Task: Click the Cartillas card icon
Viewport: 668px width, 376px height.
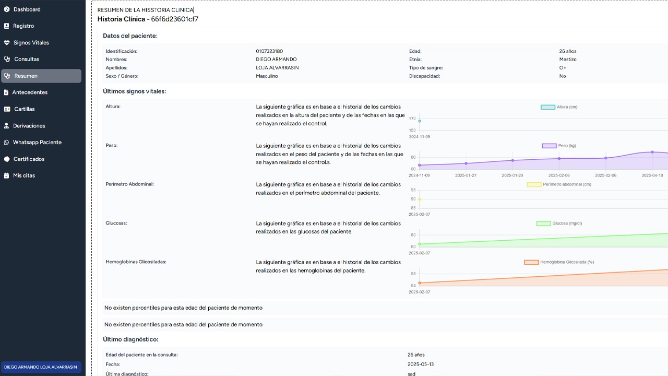Action: pyautogui.click(x=7, y=109)
